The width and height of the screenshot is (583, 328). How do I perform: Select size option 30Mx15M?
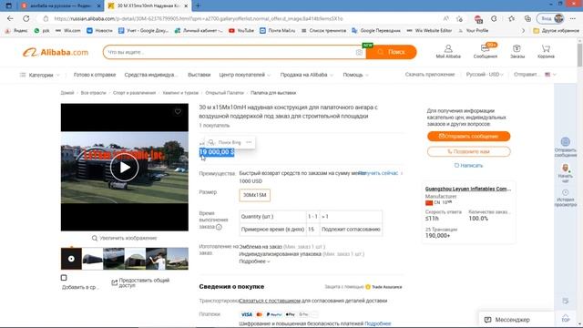(255, 195)
